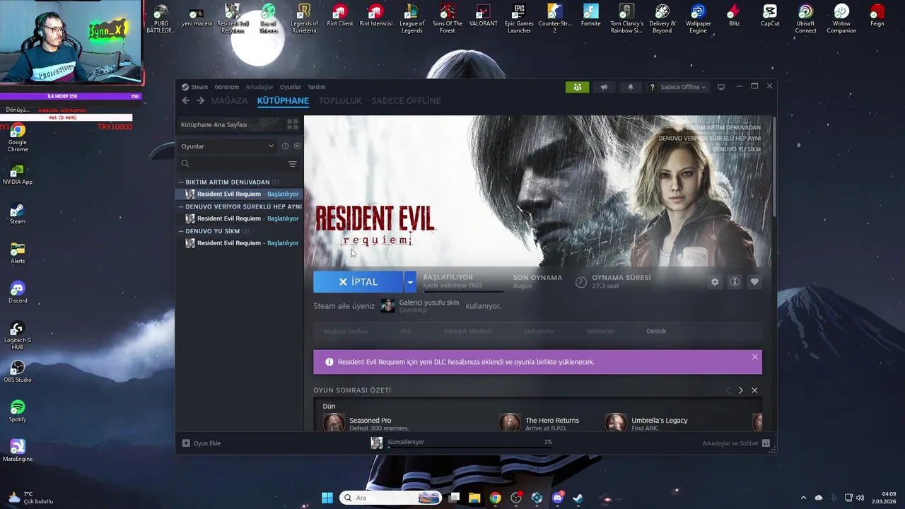Open Spotify desktop shortcut

[x=18, y=411]
